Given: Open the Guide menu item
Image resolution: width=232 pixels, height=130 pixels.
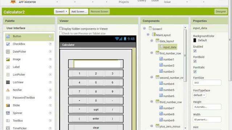Looking at the screenshot, I should coord(155,1).
